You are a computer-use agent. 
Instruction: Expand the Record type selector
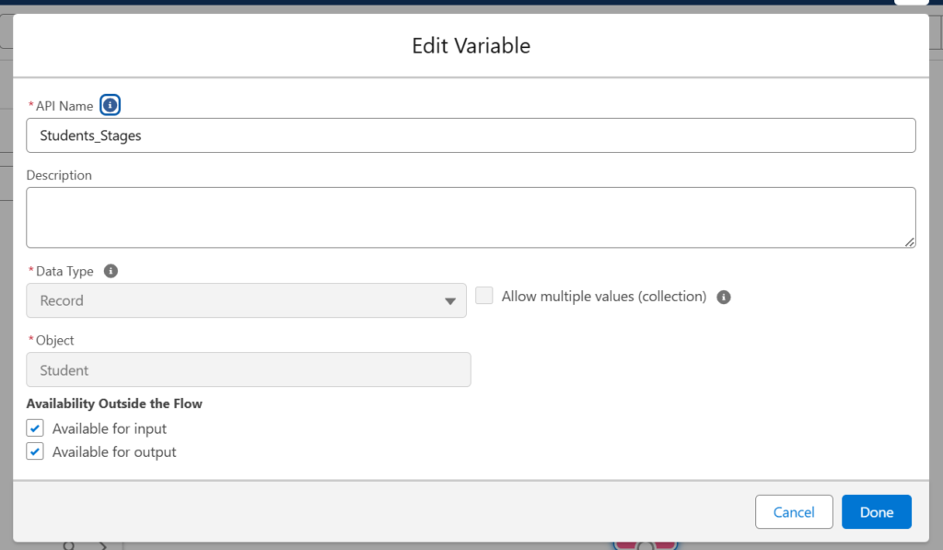(x=246, y=300)
